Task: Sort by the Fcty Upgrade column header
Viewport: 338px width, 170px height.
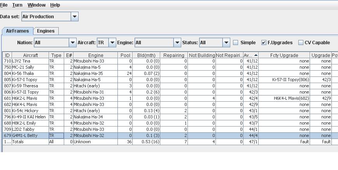Action: tap(284, 55)
